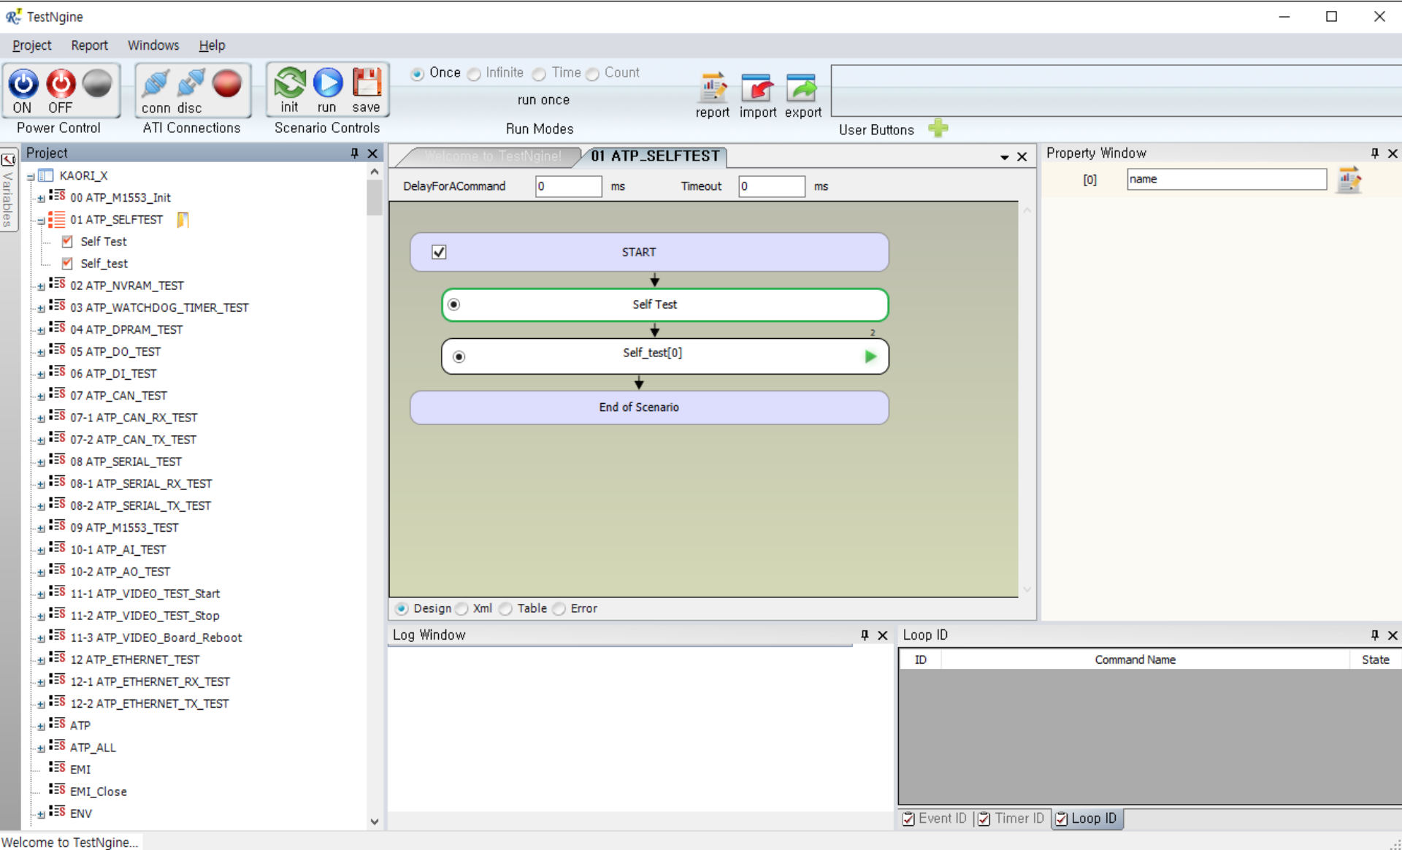Screen dimensions: 1402x850
Task: Close the Log Window
Action: click(883, 635)
